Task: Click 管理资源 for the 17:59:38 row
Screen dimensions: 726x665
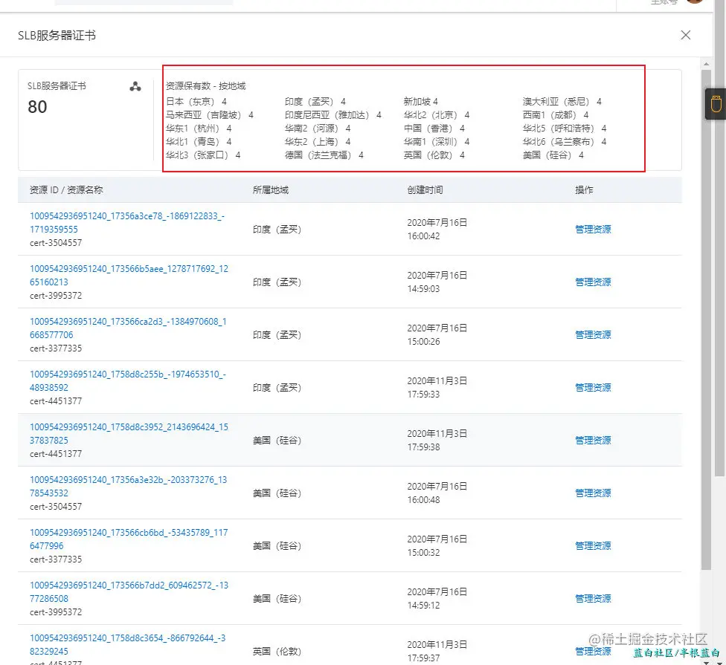Action: (x=593, y=441)
